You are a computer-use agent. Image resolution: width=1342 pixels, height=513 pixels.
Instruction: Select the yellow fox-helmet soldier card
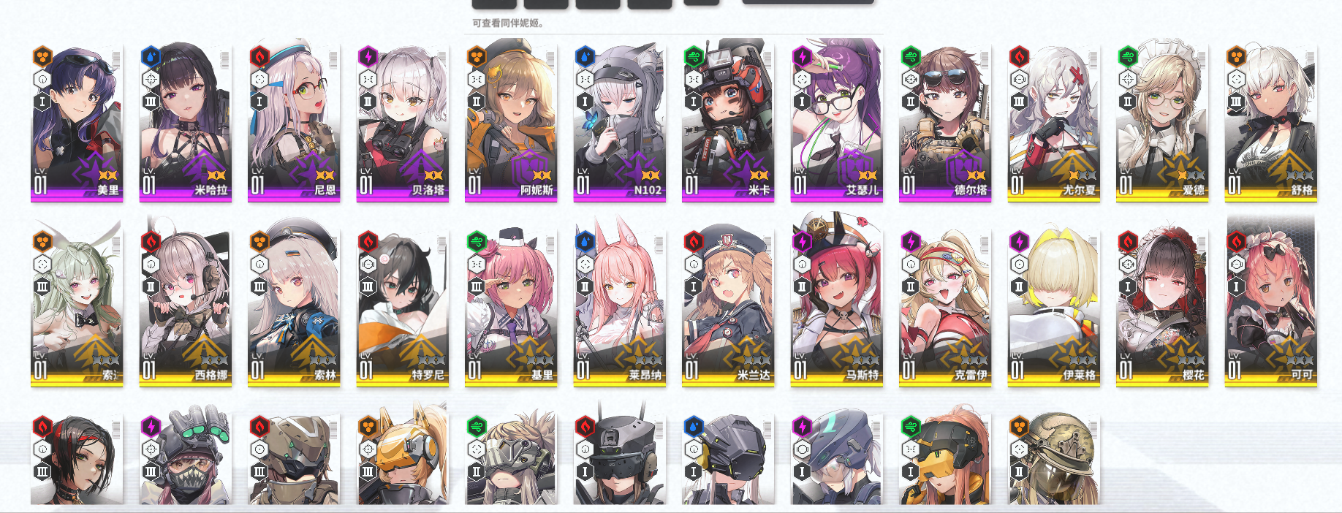tap(402, 459)
